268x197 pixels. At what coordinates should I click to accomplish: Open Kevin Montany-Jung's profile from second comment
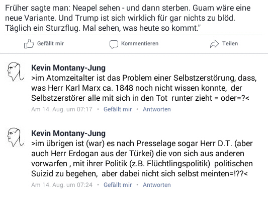pos(68,134)
